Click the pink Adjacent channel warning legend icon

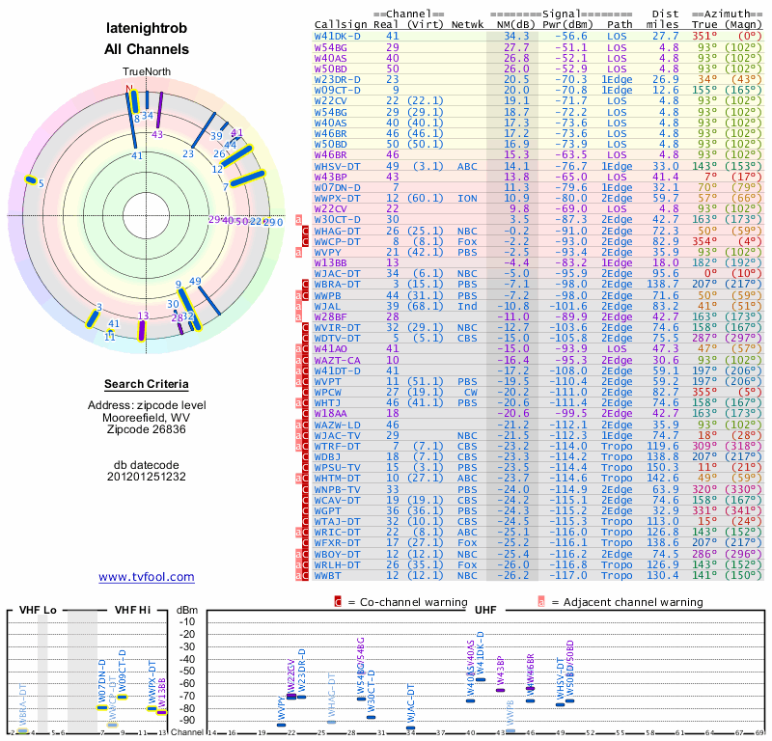541,602
